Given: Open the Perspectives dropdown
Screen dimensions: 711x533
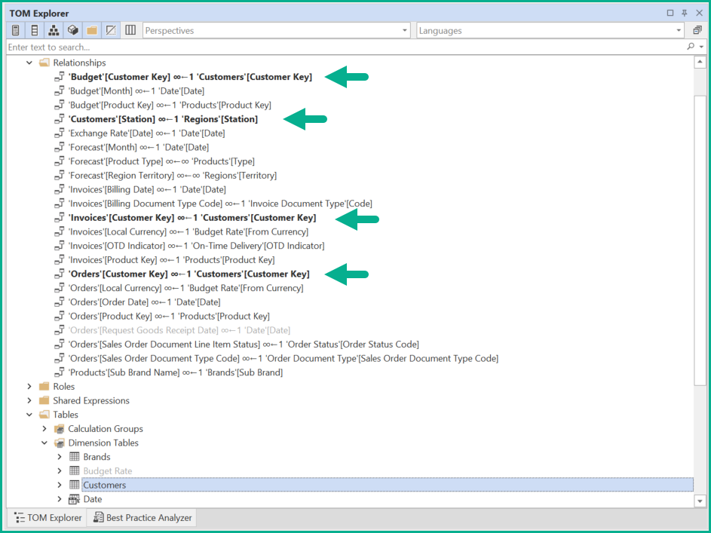Looking at the screenshot, I should click(x=405, y=30).
